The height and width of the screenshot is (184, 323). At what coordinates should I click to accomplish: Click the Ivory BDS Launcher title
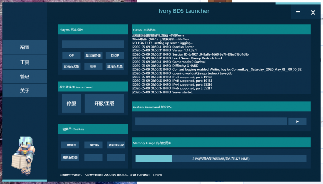pos(184,11)
